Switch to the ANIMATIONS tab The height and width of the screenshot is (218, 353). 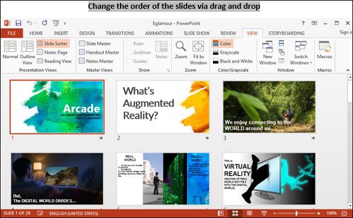[159, 33]
